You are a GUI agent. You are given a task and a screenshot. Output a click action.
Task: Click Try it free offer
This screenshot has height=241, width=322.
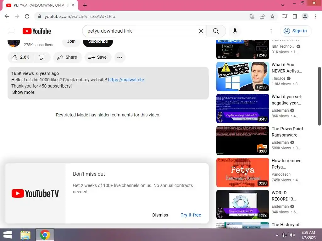191,215
